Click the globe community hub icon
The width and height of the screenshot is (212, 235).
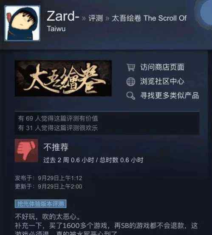(131, 81)
